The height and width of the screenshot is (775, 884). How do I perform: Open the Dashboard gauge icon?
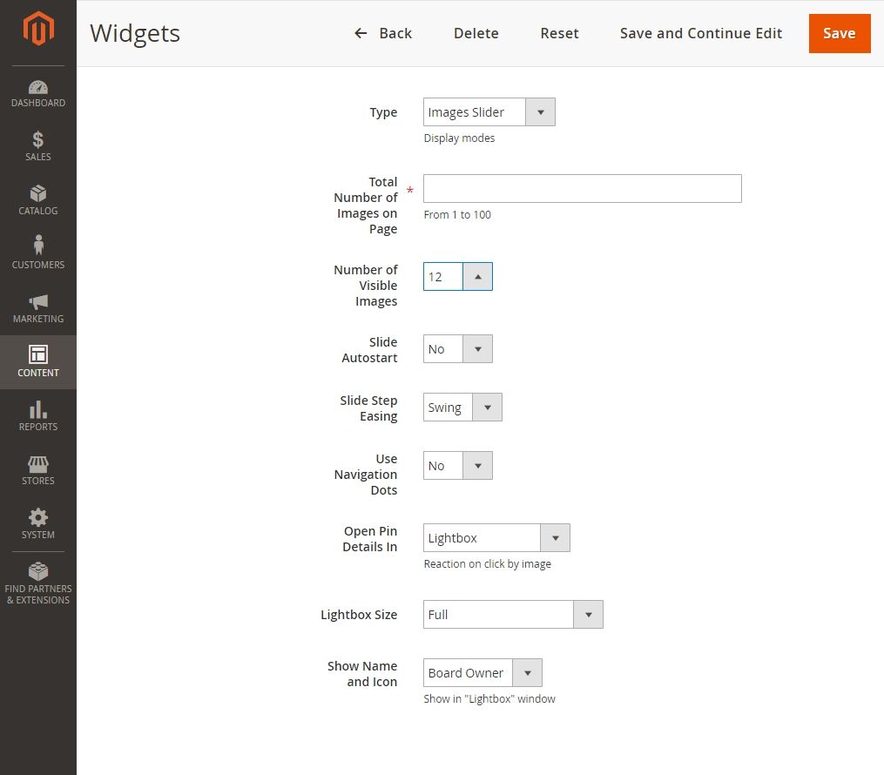click(x=38, y=87)
